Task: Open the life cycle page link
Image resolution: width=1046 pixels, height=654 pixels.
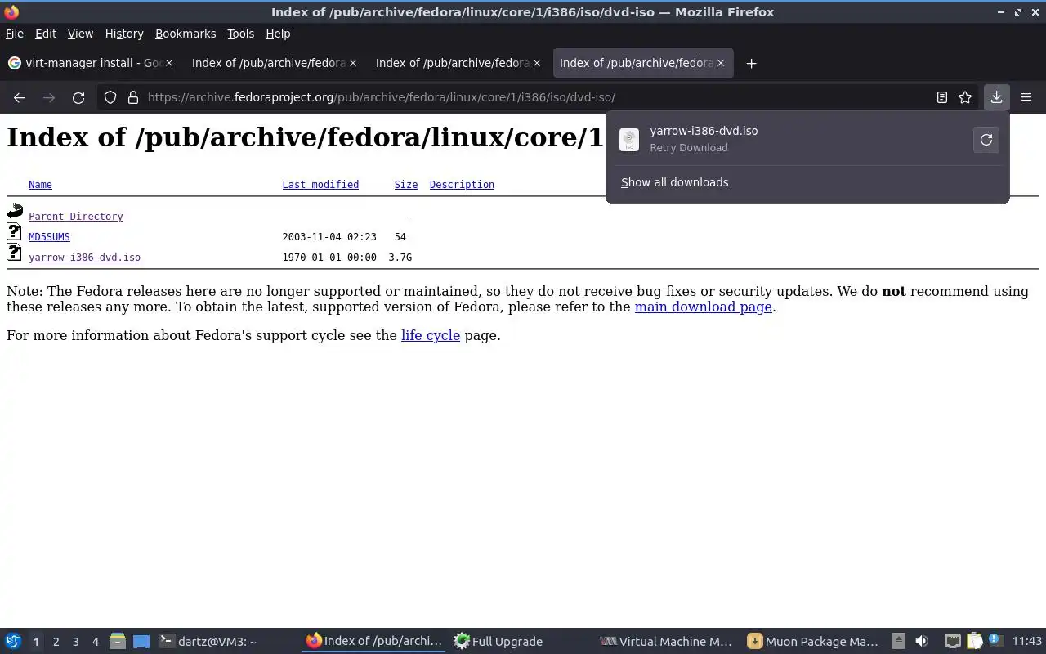Action: point(431,335)
